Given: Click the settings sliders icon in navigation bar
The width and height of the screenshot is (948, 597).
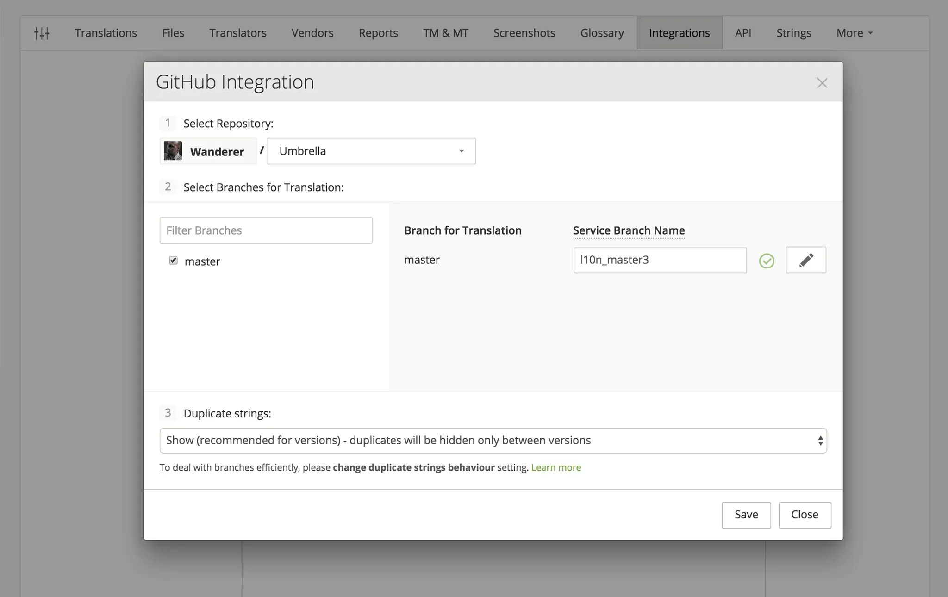Looking at the screenshot, I should 42,33.
